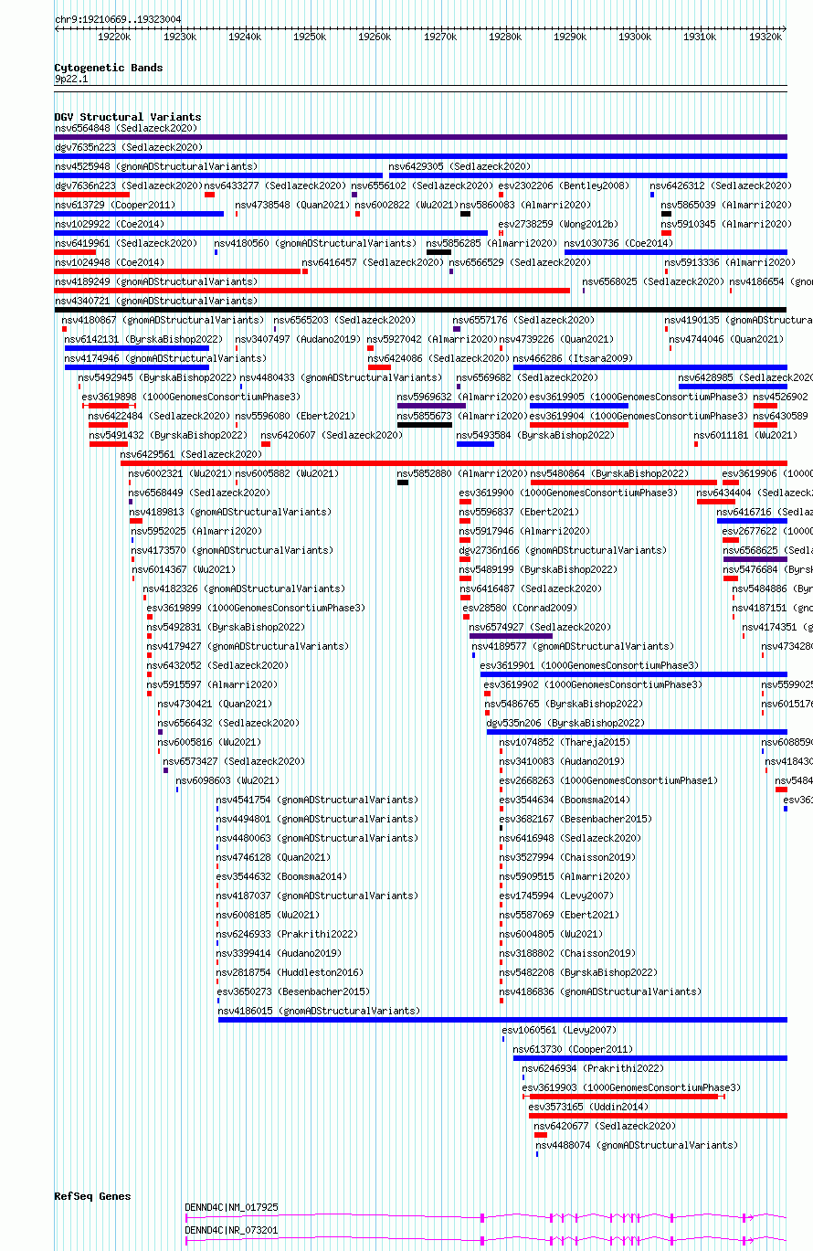Open variant esv3619903 1000Genomes label
This screenshot has width=813, height=1251.
point(631,1087)
